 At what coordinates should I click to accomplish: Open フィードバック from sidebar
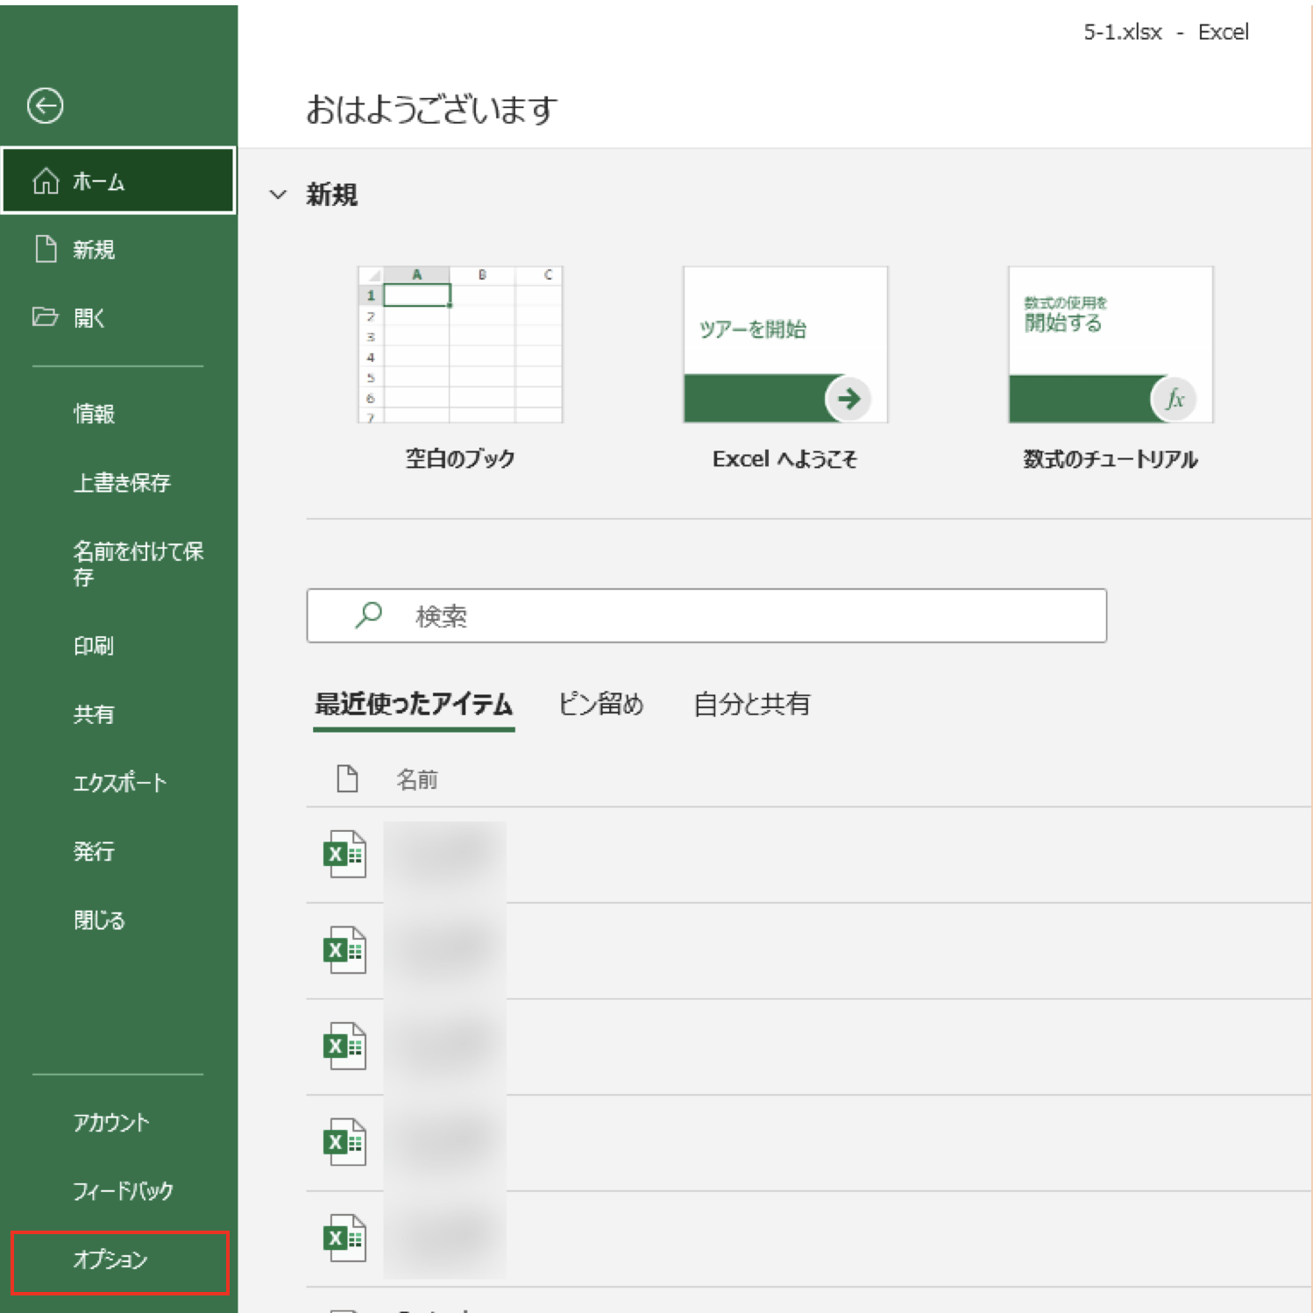pos(118,1191)
